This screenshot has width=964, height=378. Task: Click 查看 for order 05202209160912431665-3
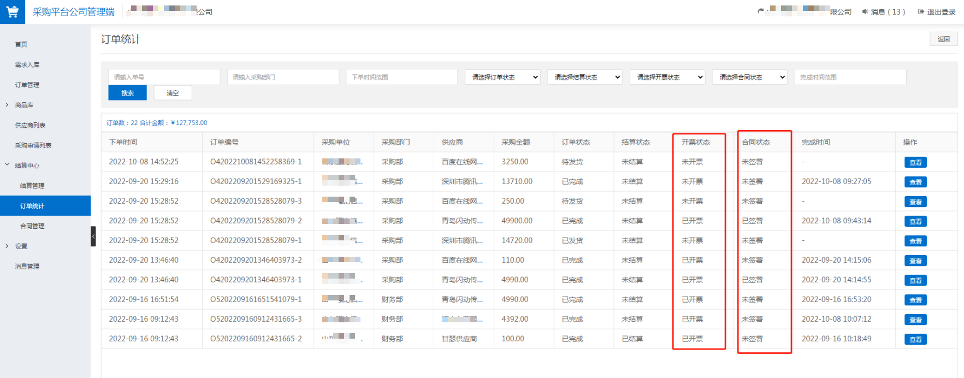click(915, 320)
